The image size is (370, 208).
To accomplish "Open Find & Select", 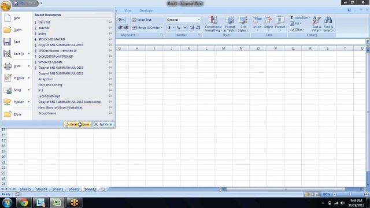I will (328, 24).
